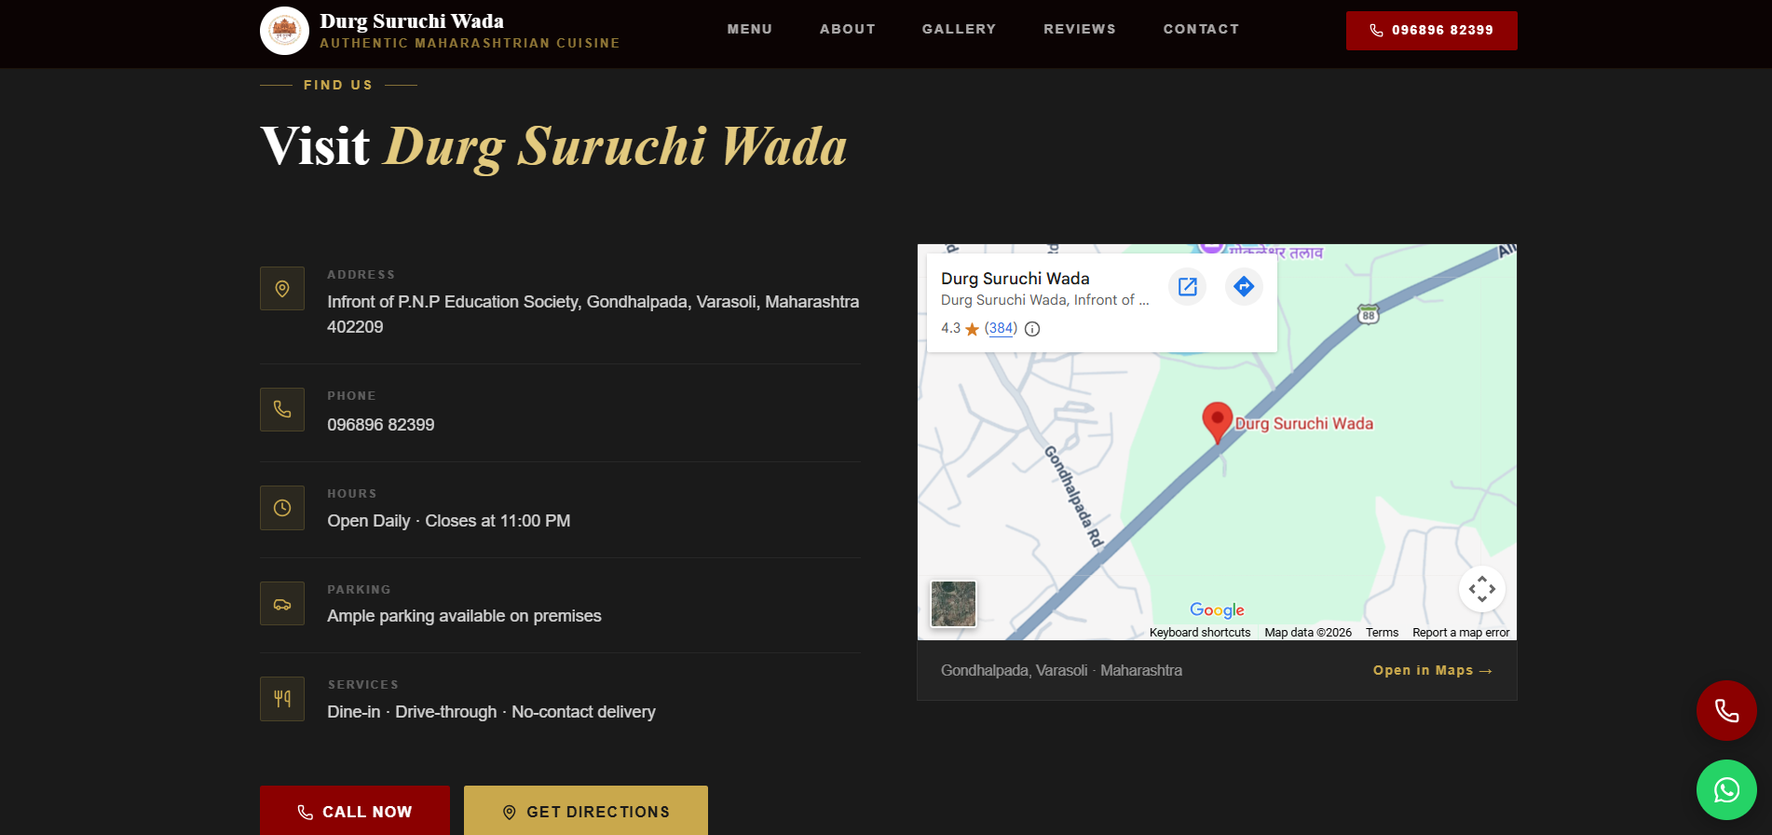Click the rating info icon beside reviews
1772x835 pixels.
coord(1032,329)
